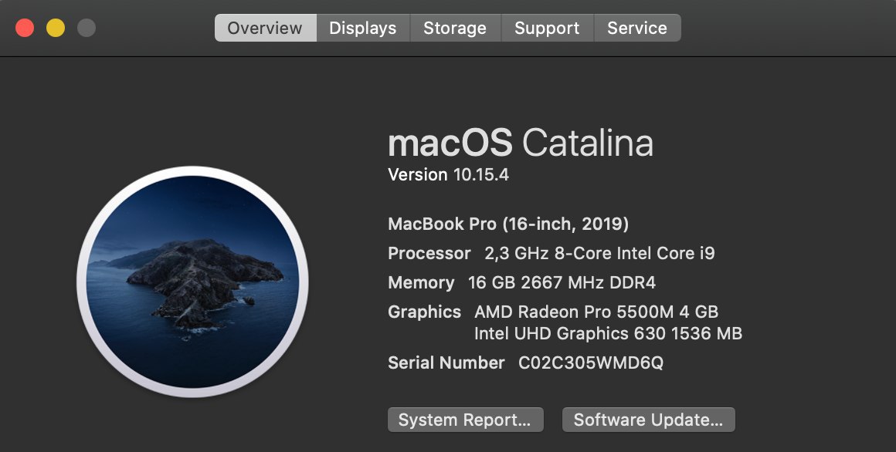Click the Processor label
The image size is (896, 452).
point(429,254)
